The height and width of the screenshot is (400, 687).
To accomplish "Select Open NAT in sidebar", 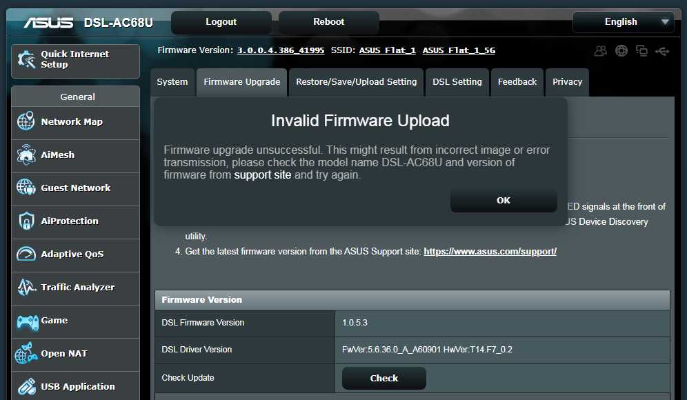I will click(x=75, y=354).
